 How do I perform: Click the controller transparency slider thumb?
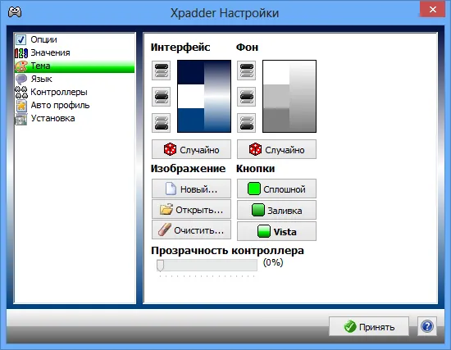click(160, 266)
